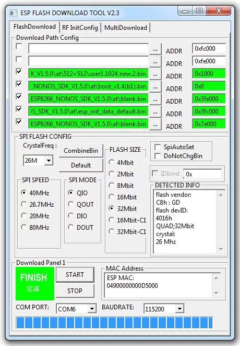
Task: Browse file for the 0x3fc000 row
Action: click(155, 112)
